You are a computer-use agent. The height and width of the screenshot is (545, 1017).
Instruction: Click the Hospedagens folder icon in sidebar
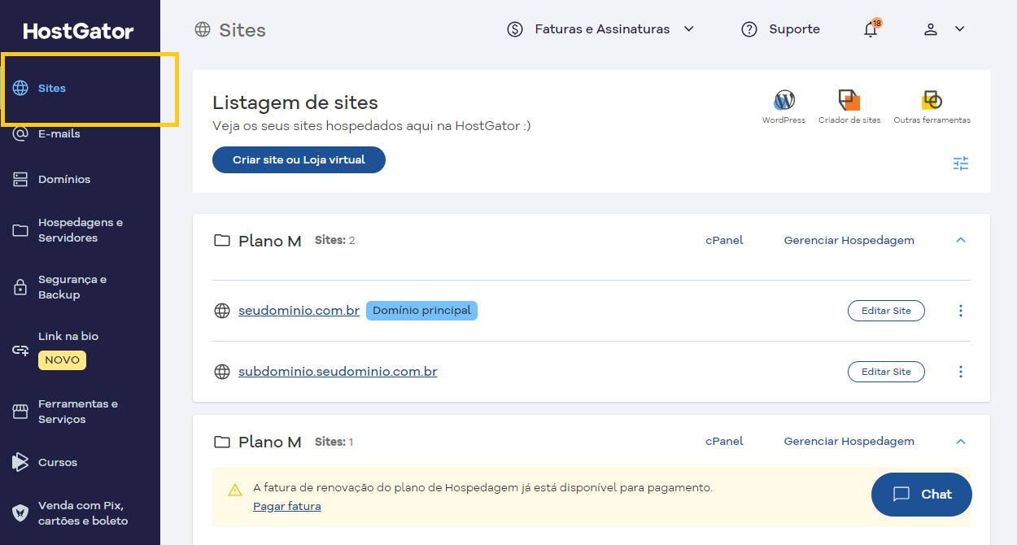pyautogui.click(x=20, y=230)
